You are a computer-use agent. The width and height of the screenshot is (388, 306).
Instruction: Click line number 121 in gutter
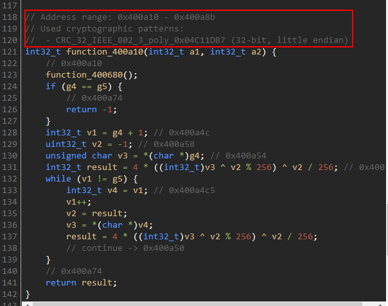point(10,52)
